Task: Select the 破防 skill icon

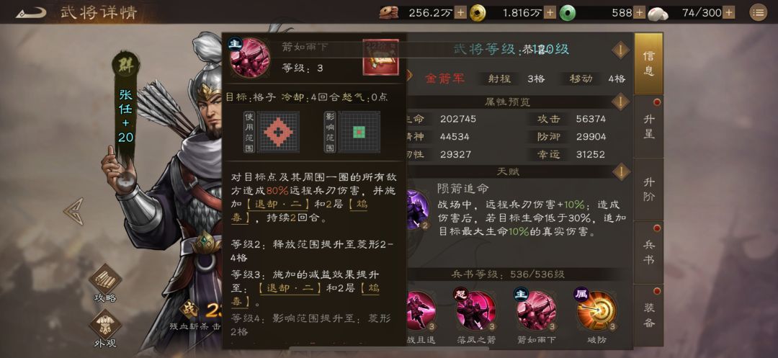Action: coord(597,311)
